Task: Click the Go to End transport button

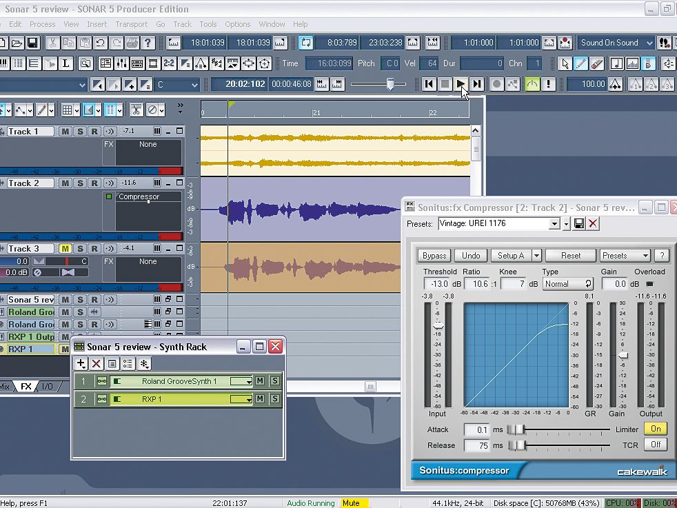Action: point(476,83)
